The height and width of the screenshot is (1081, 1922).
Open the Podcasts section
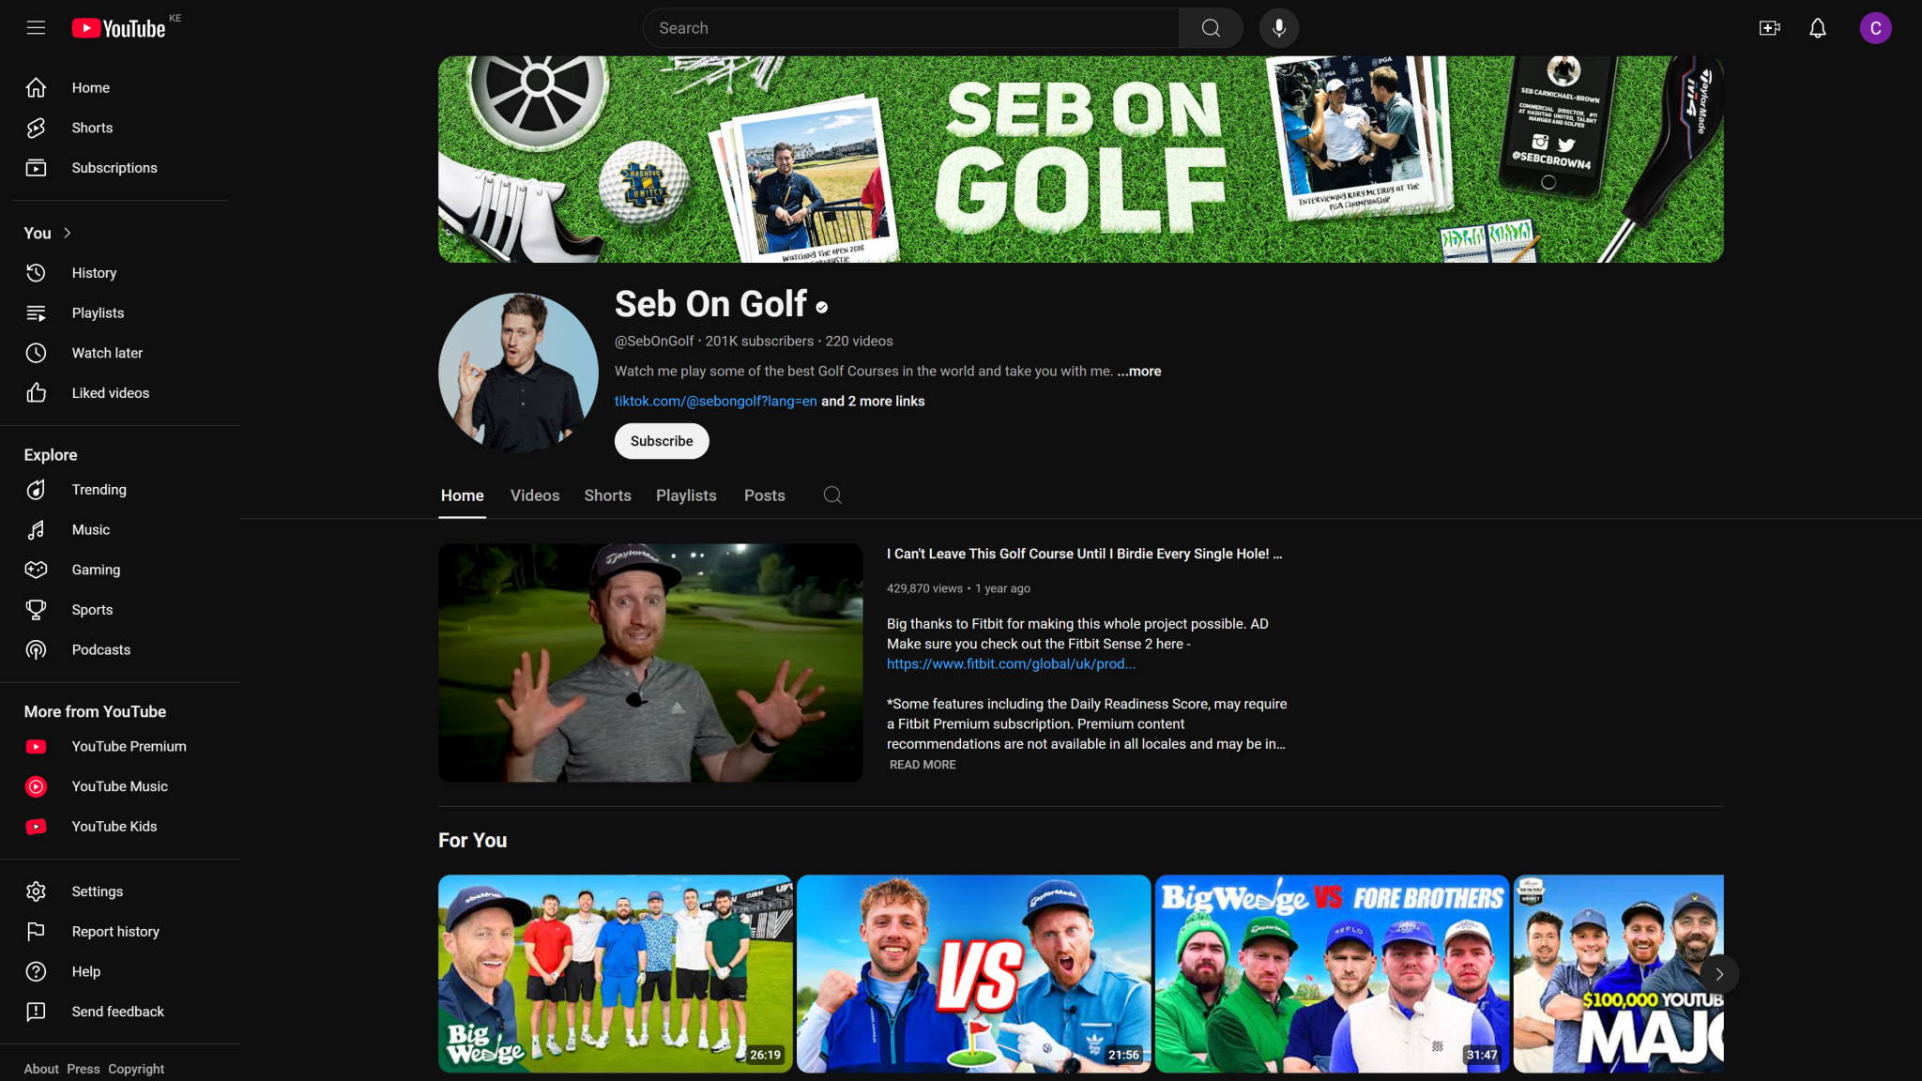(100, 649)
